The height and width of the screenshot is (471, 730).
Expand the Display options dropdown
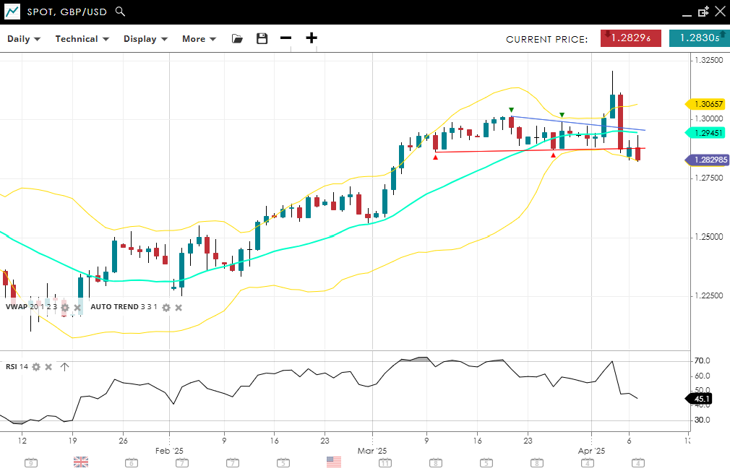click(x=145, y=39)
